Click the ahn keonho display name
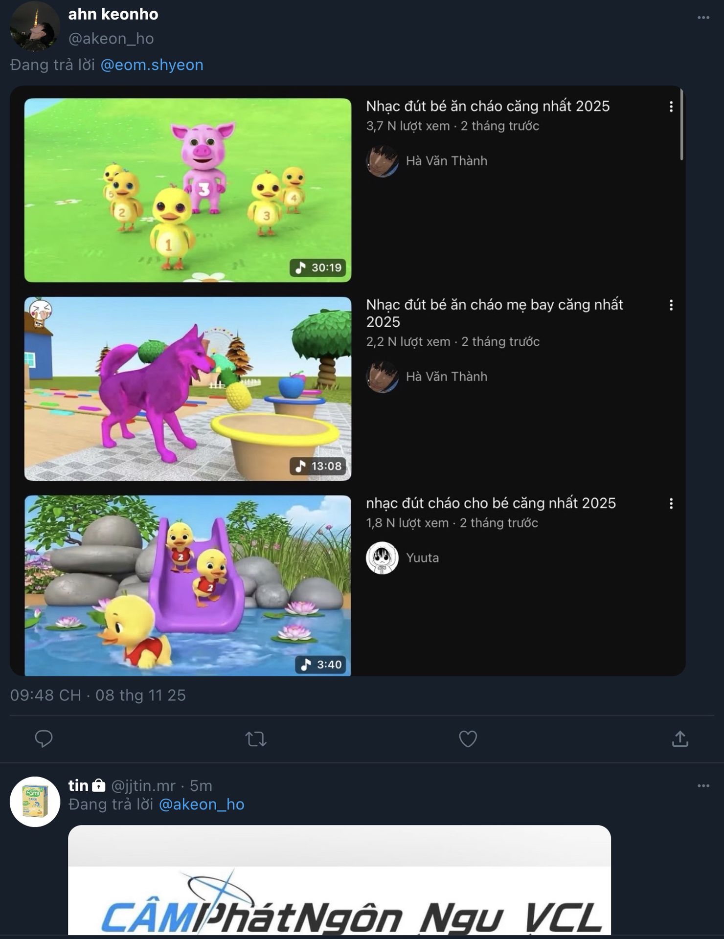The width and height of the screenshot is (724, 939). (113, 14)
